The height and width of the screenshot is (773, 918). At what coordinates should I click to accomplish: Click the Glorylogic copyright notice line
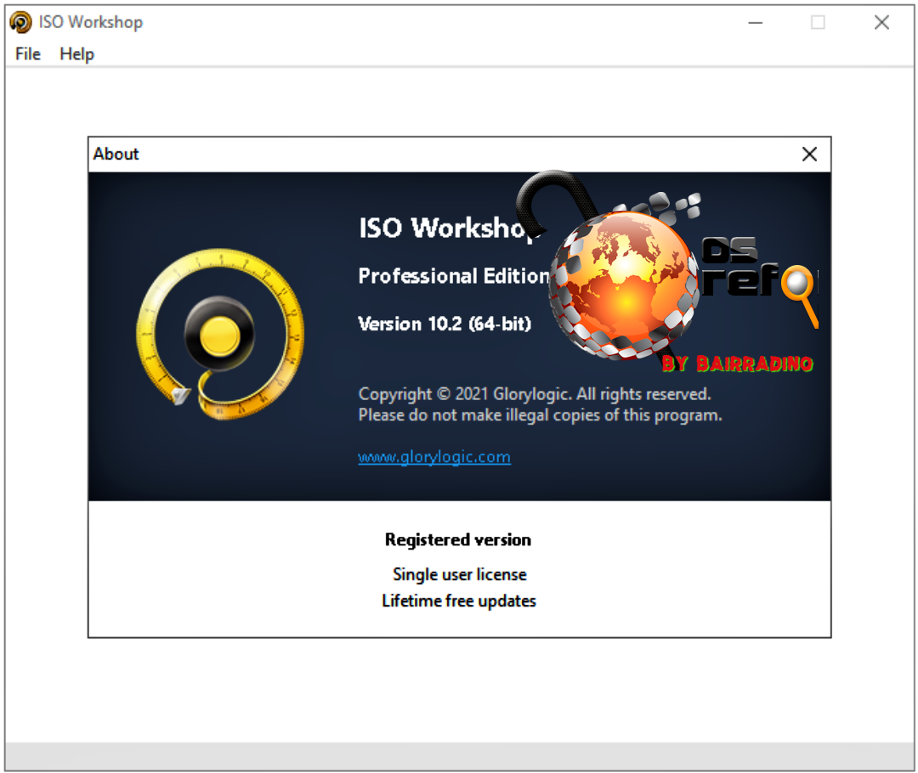pyautogui.click(x=535, y=394)
